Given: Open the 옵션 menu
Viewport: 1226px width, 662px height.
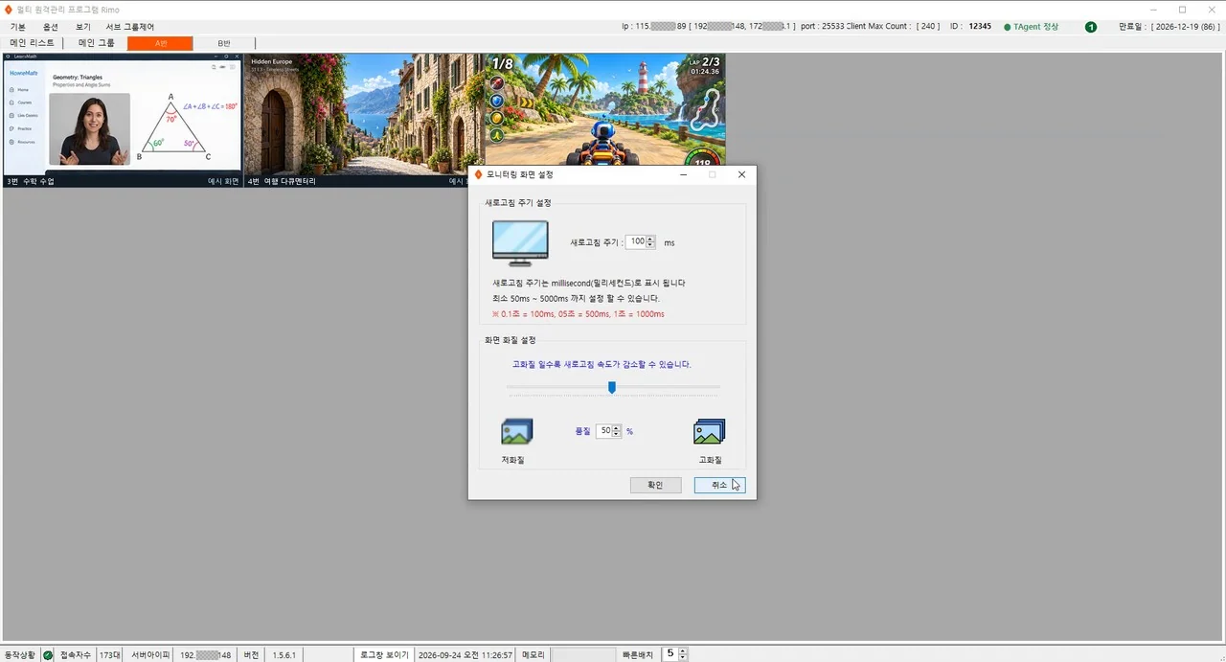Looking at the screenshot, I should 50,27.
